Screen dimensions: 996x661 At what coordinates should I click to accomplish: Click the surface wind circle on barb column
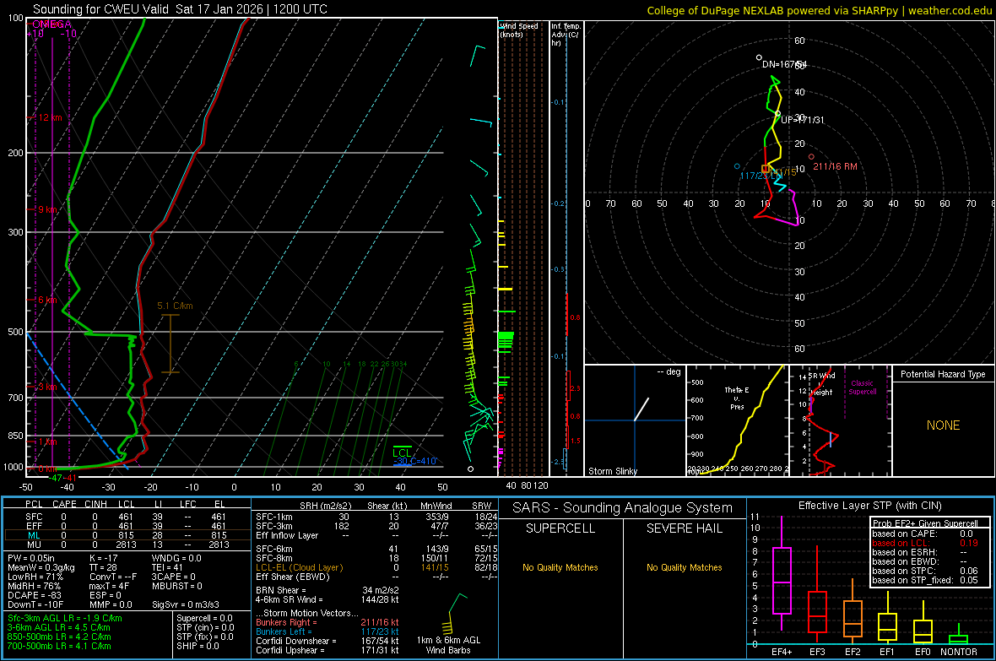pyautogui.click(x=470, y=469)
